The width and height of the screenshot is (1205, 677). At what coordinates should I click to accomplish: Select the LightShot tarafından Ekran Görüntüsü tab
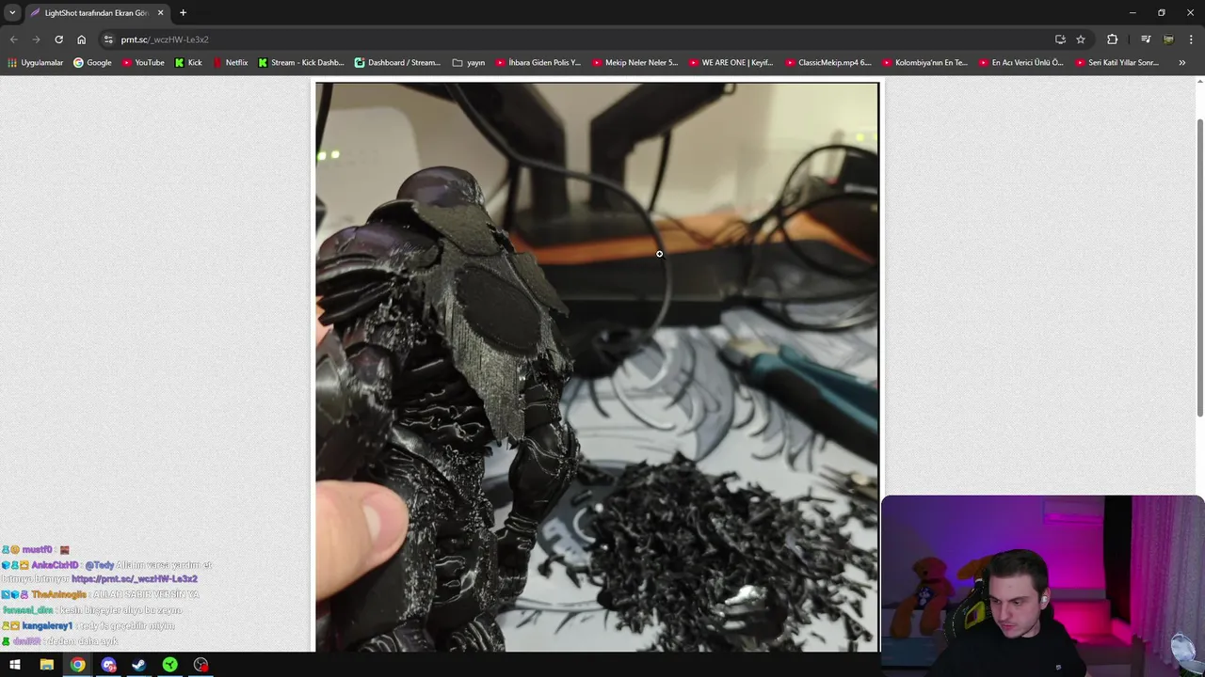click(96, 13)
